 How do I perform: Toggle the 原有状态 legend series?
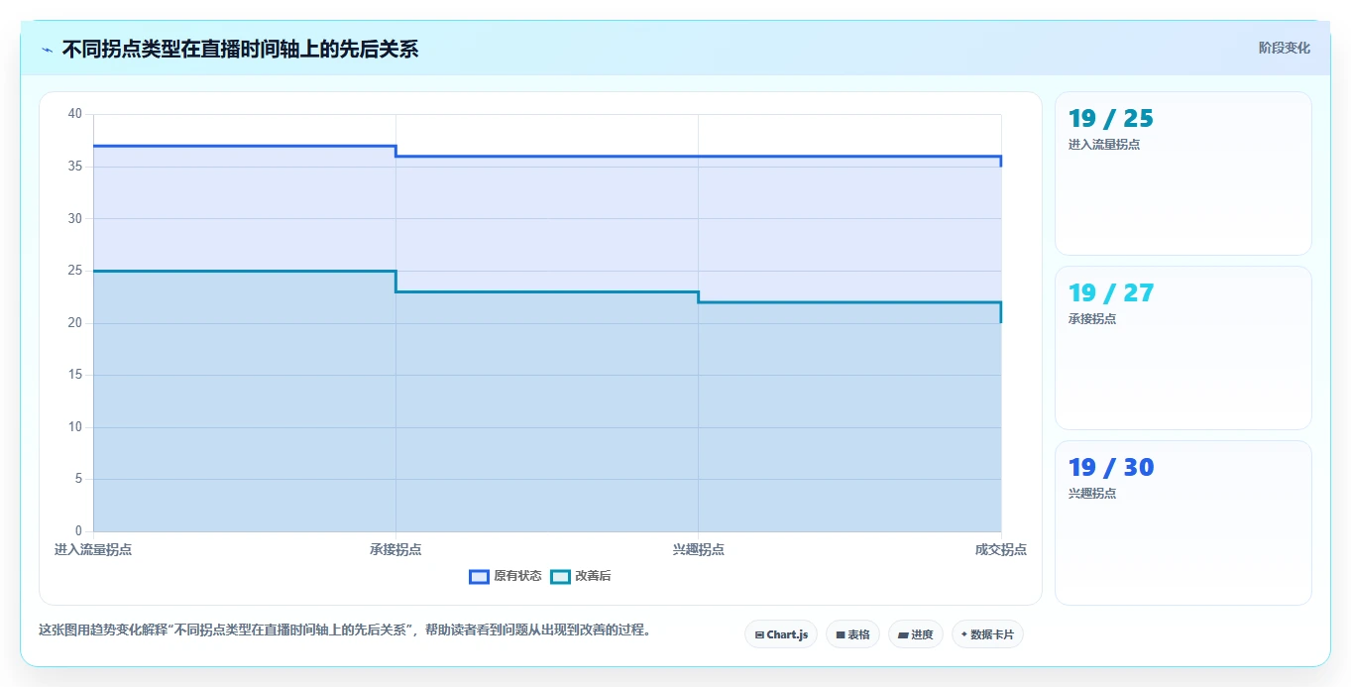[x=506, y=576]
